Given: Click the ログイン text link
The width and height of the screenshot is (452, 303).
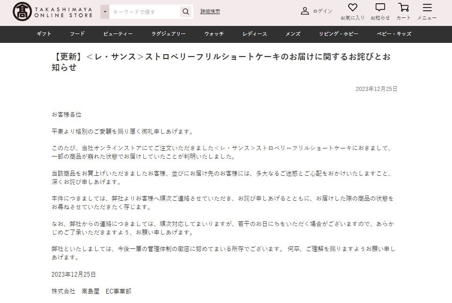Looking at the screenshot, I should [x=322, y=11].
